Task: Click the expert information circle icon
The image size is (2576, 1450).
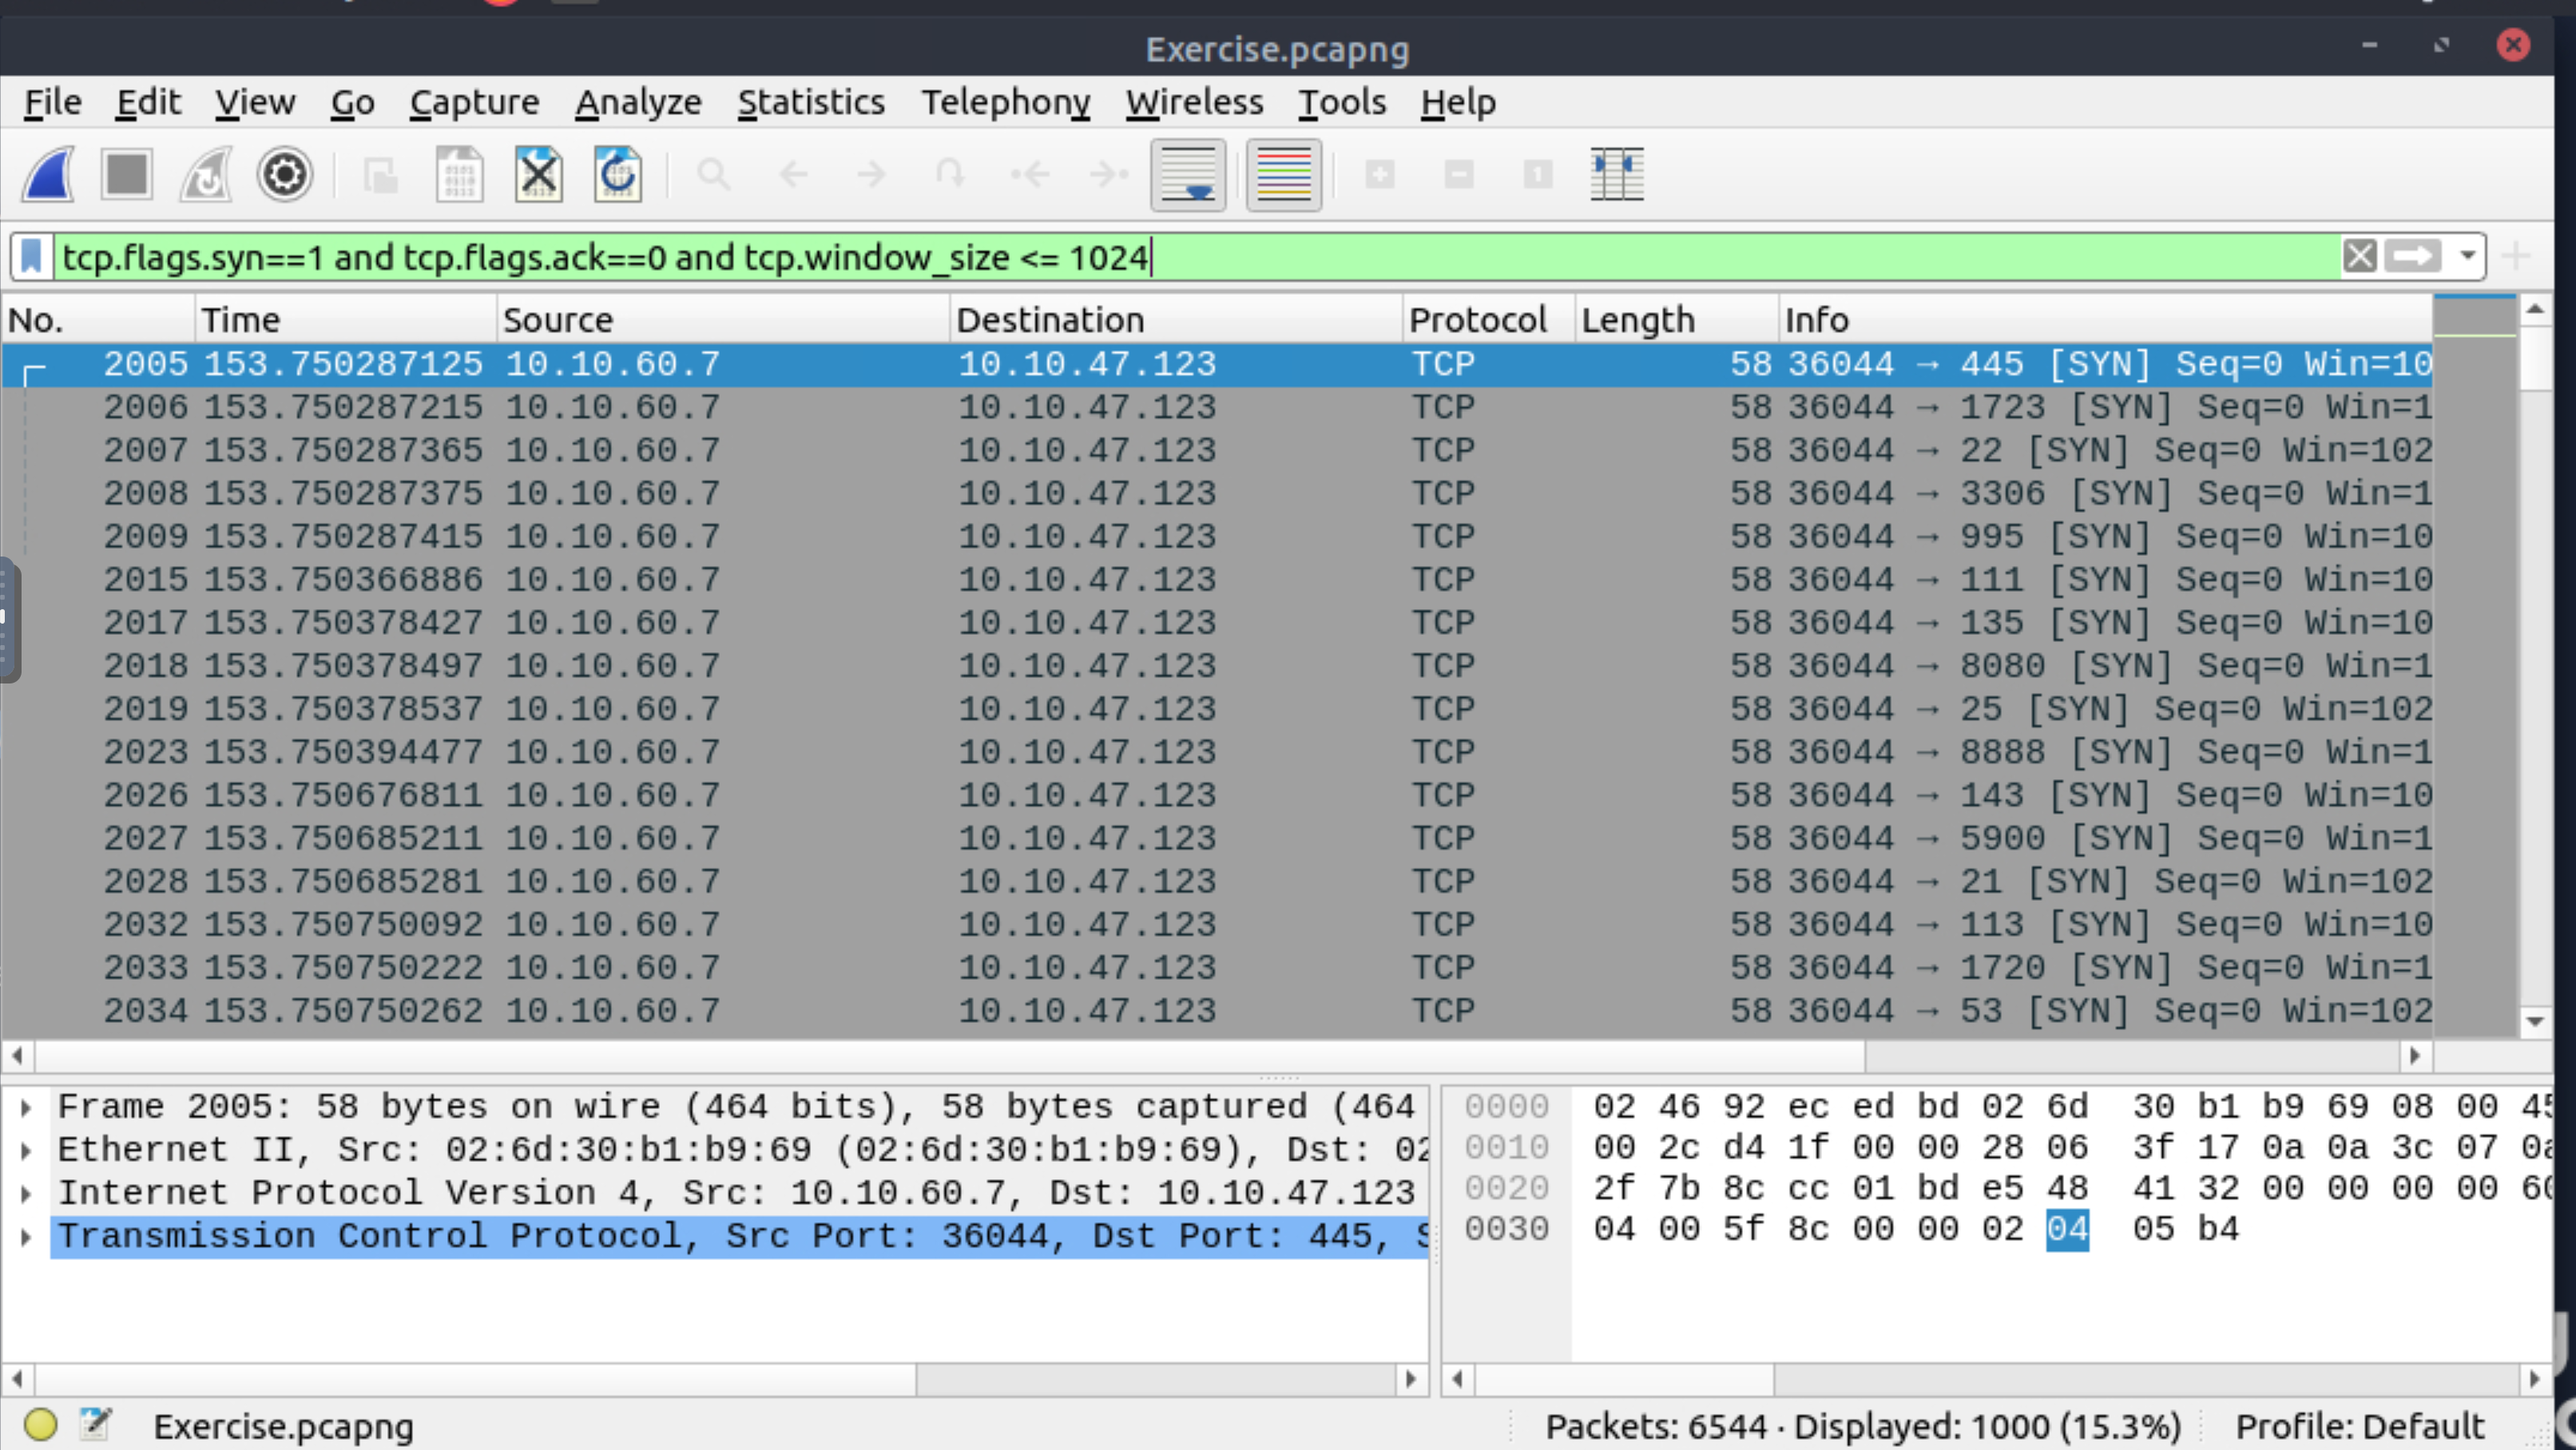Action: pos(40,1424)
